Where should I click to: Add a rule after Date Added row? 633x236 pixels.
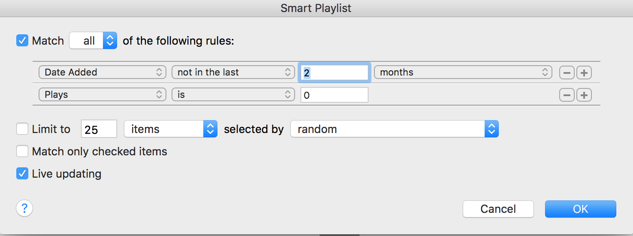pos(584,73)
